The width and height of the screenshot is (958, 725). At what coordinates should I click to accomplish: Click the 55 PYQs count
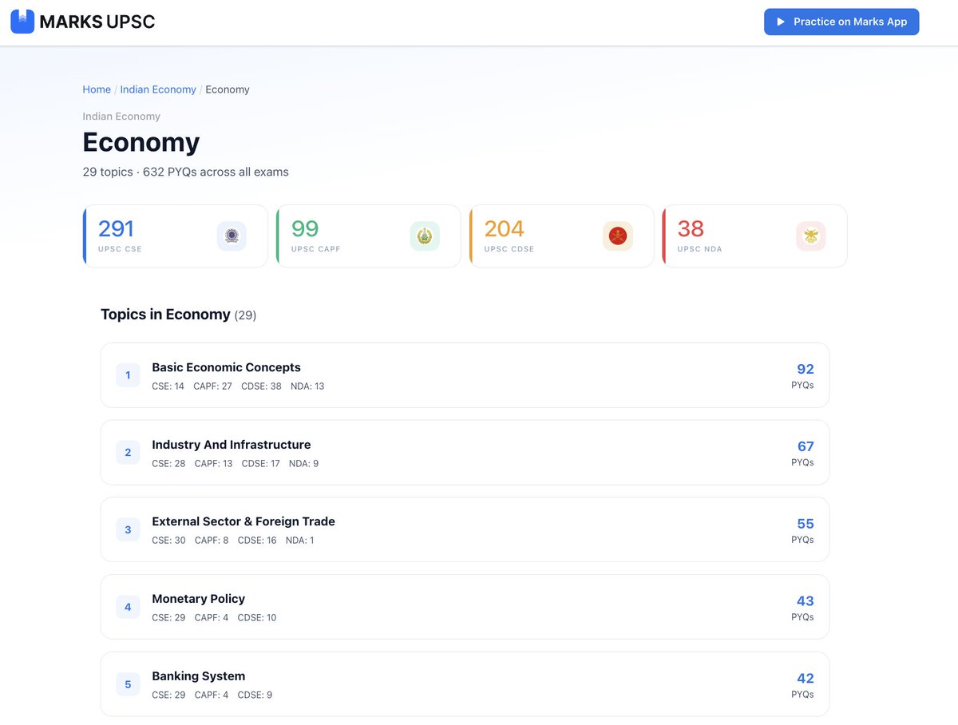click(x=805, y=524)
